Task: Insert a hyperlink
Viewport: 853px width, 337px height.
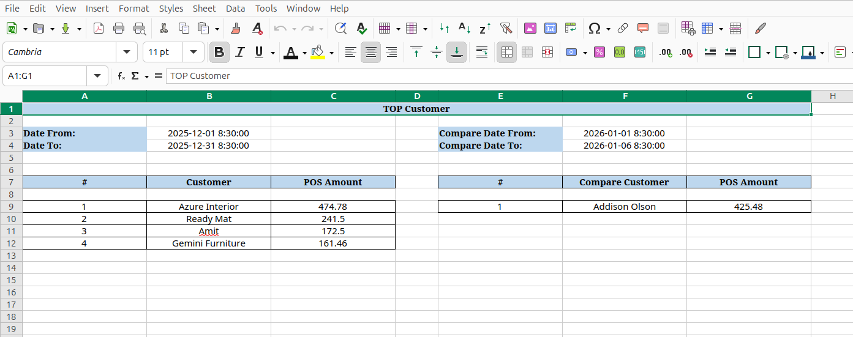Action: tap(623, 28)
